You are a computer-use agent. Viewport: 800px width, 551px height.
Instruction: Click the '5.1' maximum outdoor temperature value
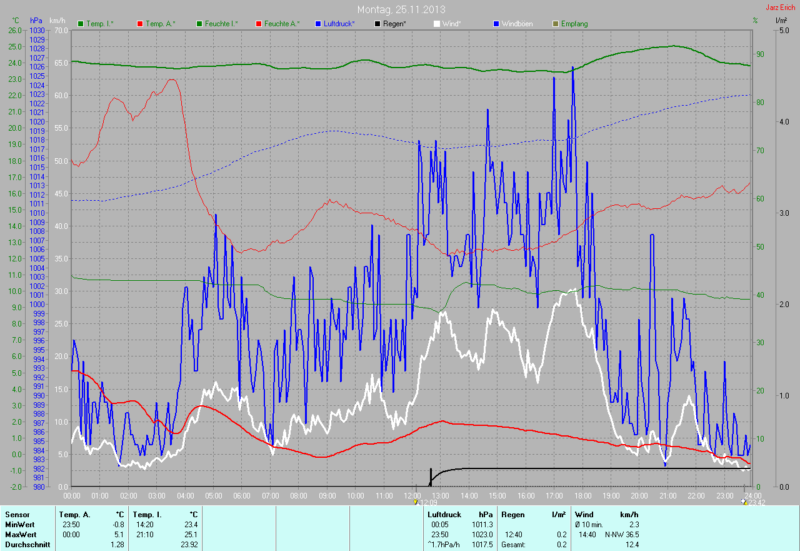coord(119,535)
